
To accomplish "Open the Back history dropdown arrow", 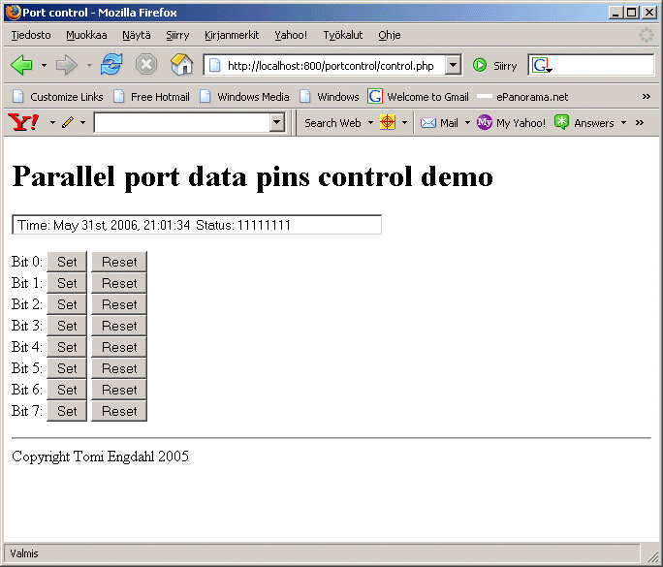I will 44,66.
